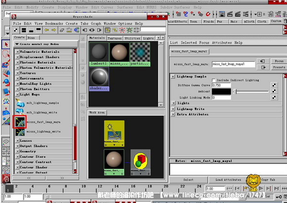
Task: Click the Ambient black color swatch
Action: tap(221, 91)
